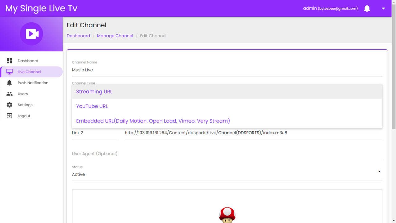Click the Live Channel monitor icon

[x=10, y=72]
